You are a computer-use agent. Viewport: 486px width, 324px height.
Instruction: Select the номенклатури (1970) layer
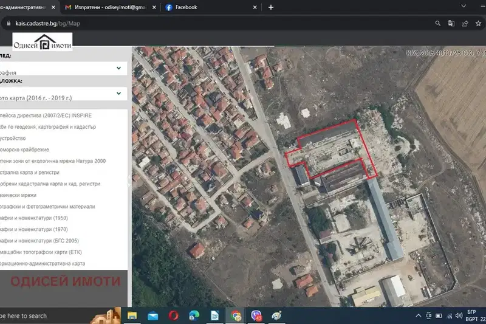tap(34, 229)
